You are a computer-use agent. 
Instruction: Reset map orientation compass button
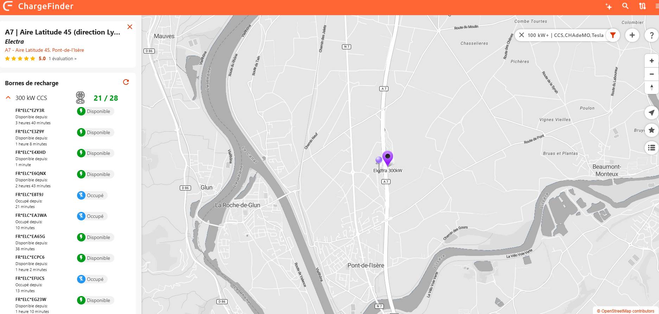tap(652, 87)
